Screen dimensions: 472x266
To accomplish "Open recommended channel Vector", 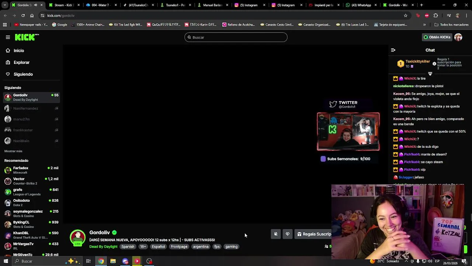I will 31,181.
